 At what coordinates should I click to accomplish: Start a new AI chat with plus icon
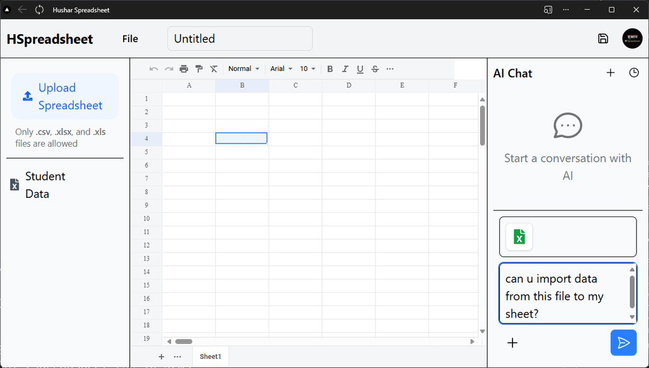click(x=611, y=73)
